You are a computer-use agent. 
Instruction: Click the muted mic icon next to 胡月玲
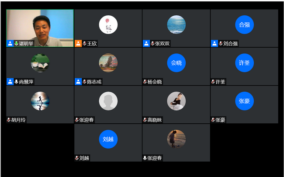click(9, 120)
